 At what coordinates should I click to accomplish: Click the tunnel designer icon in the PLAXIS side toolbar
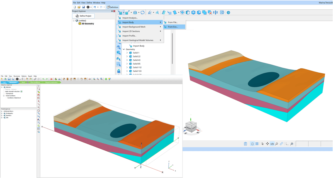(x=38, y=110)
